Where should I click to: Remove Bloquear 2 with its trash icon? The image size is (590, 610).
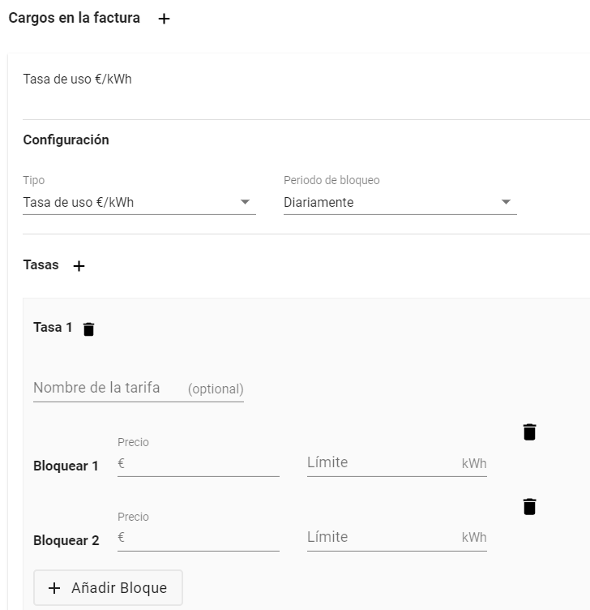pos(529,506)
